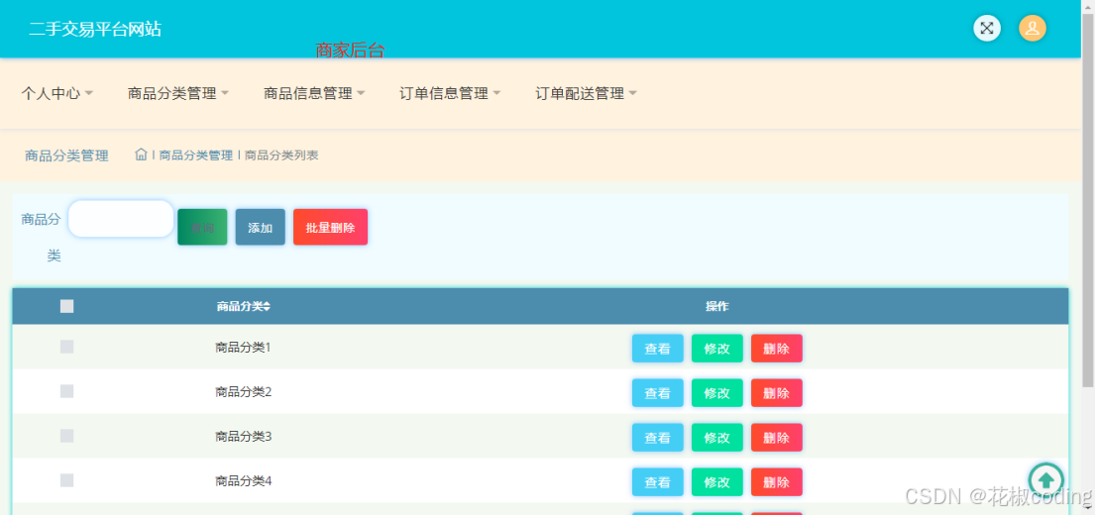1096x516 pixels.
Task: Edit 商品分类3 with 修改 button
Action: [x=717, y=438]
